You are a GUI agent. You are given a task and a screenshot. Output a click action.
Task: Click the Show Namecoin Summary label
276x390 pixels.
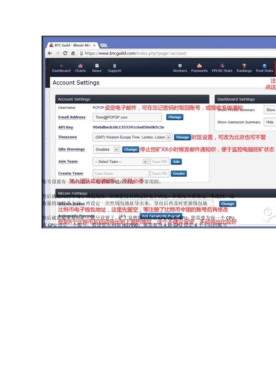click(239, 122)
